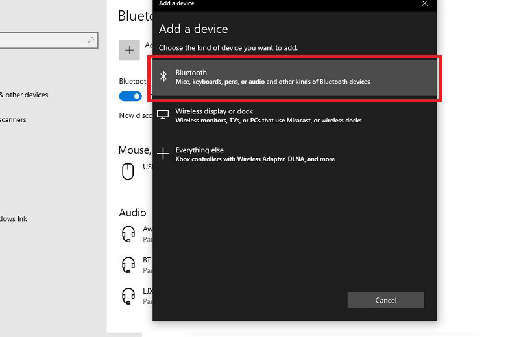Click the plus icon beside Everything else
The height and width of the screenshot is (337, 506).
(163, 154)
